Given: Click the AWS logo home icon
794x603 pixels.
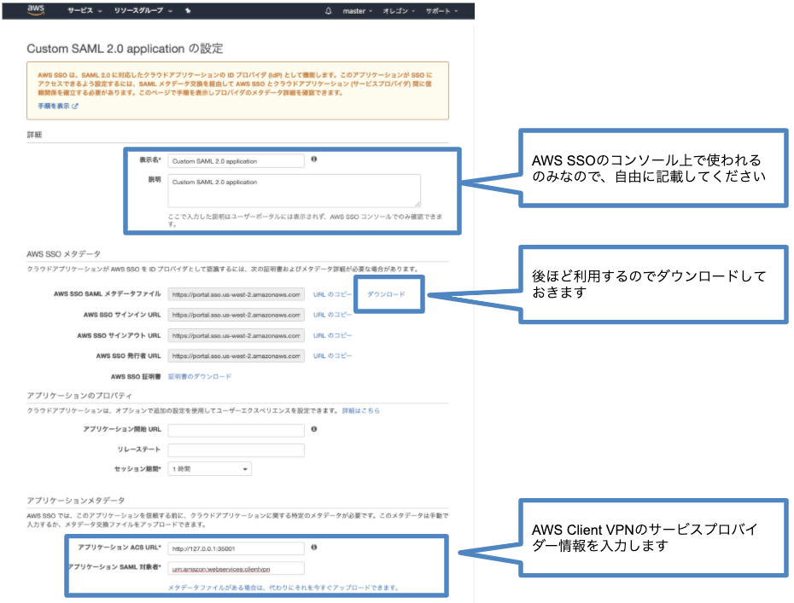Looking at the screenshot, I should pyautogui.click(x=36, y=10).
